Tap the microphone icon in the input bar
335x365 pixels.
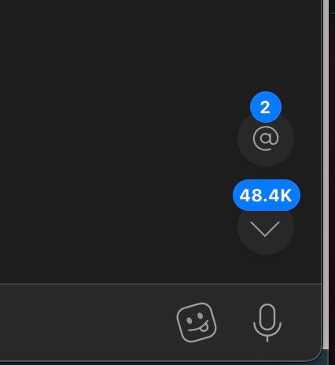click(x=267, y=323)
